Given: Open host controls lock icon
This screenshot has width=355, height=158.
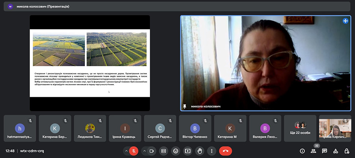Looking at the screenshot, I should click(347, 151).
